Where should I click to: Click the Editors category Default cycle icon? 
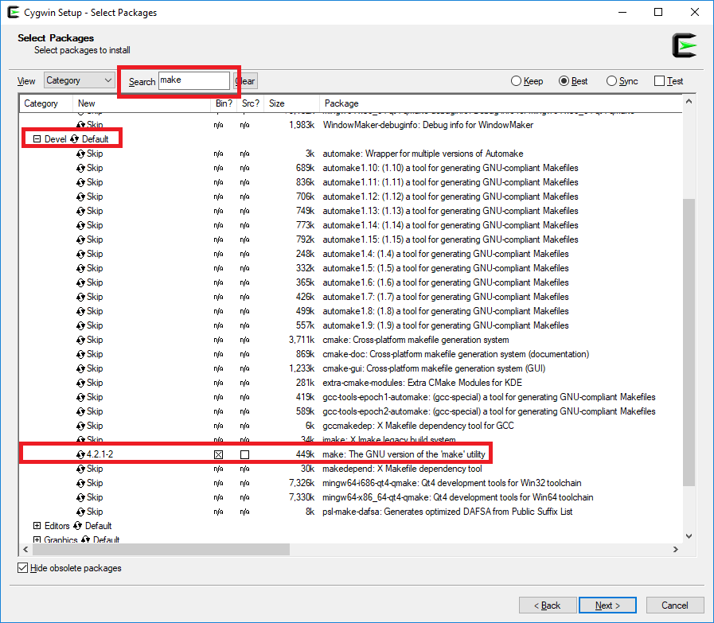77,526
